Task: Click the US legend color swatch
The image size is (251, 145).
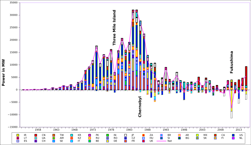Action: [233, 135]
